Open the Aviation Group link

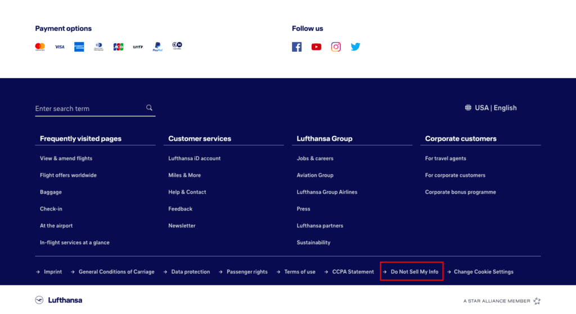coord(315,176)
